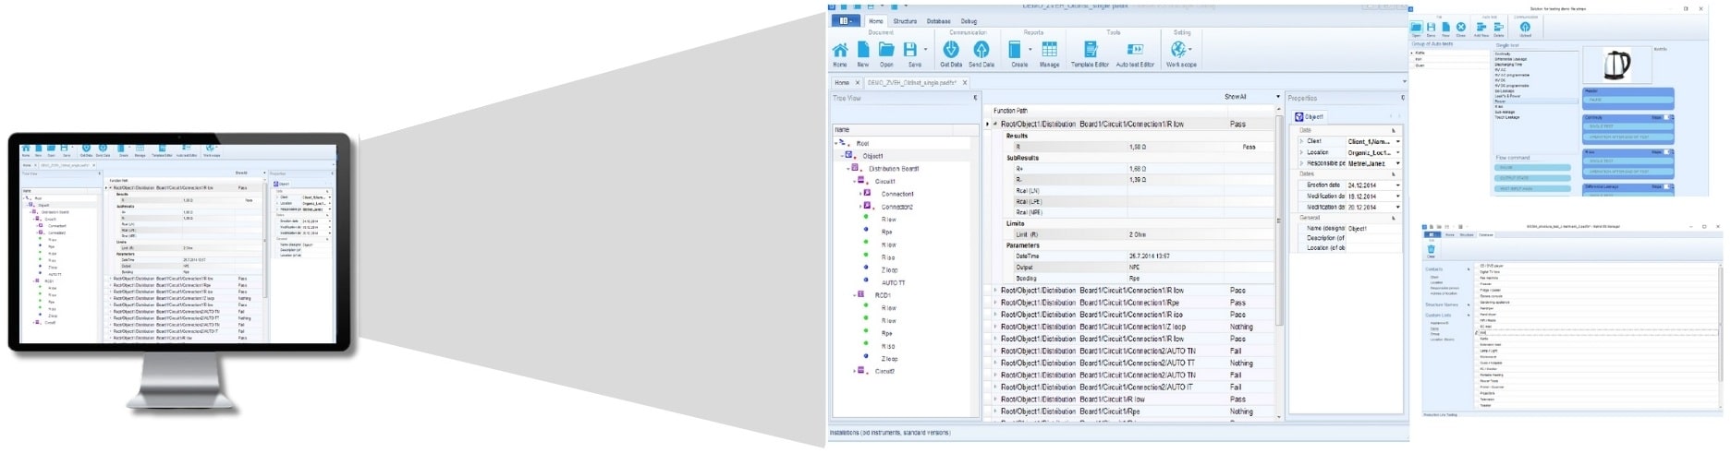Collapse the Circuit1 tree node
Image resolution: width=1731 pixels, height=453 pixels.
click(855, 182)
